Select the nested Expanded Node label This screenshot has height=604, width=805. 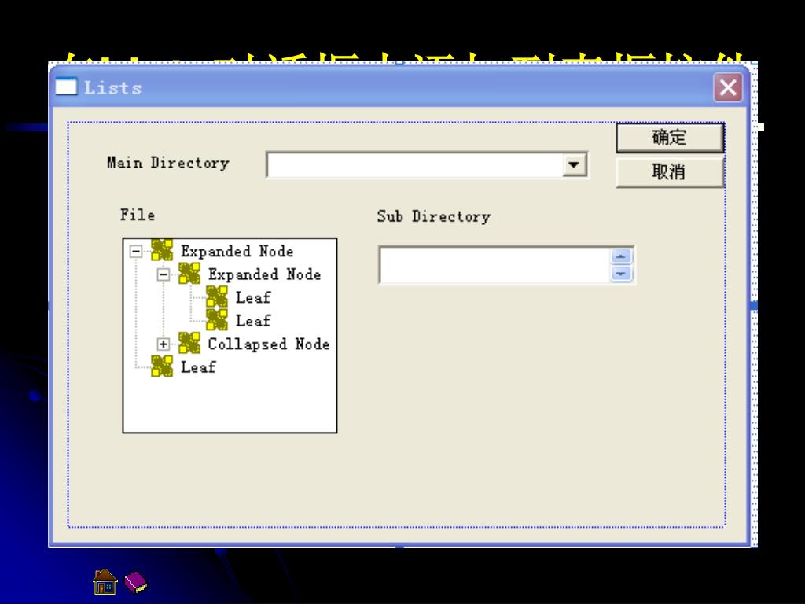264,274
